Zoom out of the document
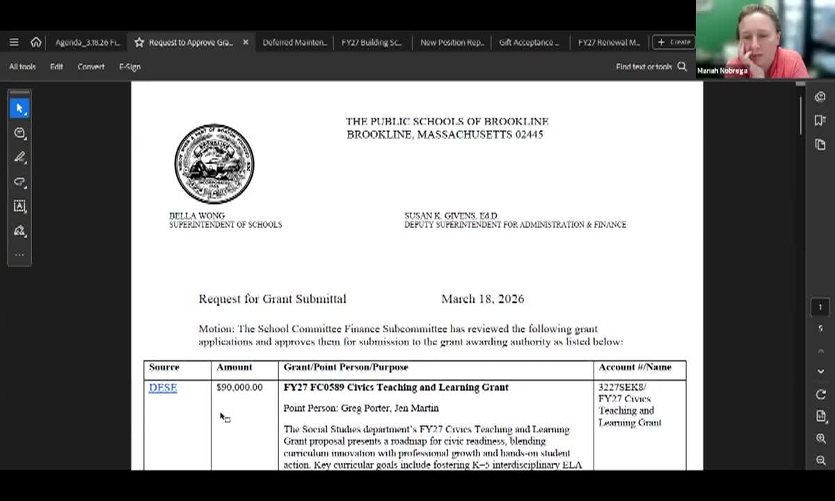The image size is (835, 501). tap(820, 460)
